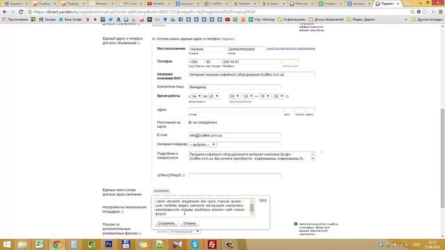Bookmark this page with the star icon
Image resolution: width=445 pixels, height=250 pixels.
click(x=425, y=12)
